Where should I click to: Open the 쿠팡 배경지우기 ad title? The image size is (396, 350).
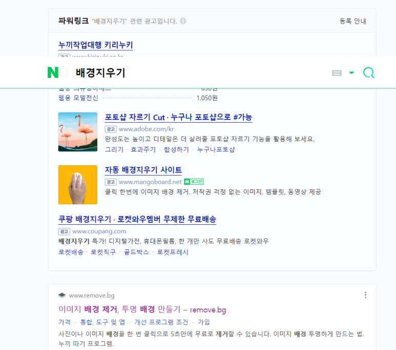click(x=137, y=219)
